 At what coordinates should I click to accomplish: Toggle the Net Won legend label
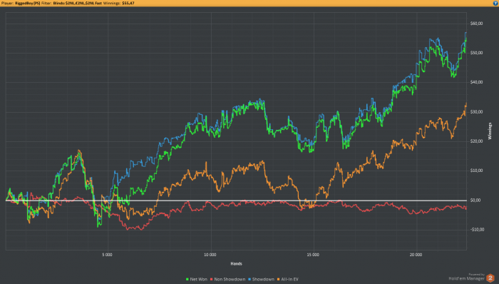click(x=199, y=279)
